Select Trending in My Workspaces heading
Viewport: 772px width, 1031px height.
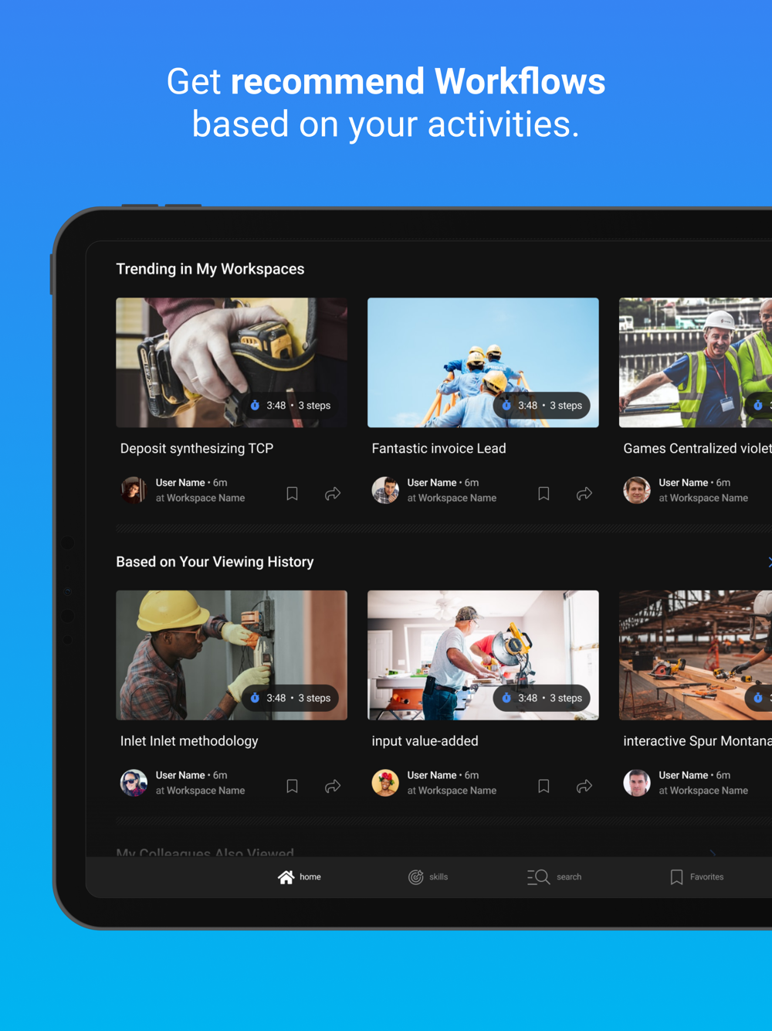[210, 269]
